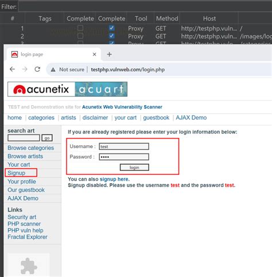This screenshot has height=277, width=272.
Task: Sort by the Method column header
Action: coord(167,18)
